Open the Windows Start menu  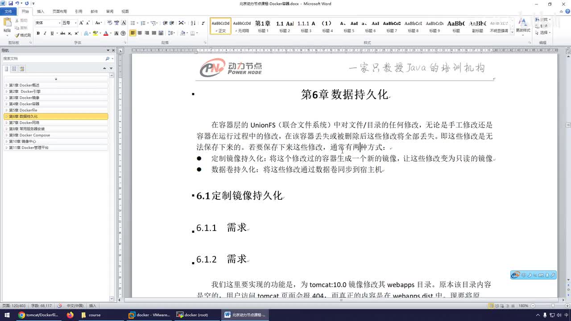[7, 315]
